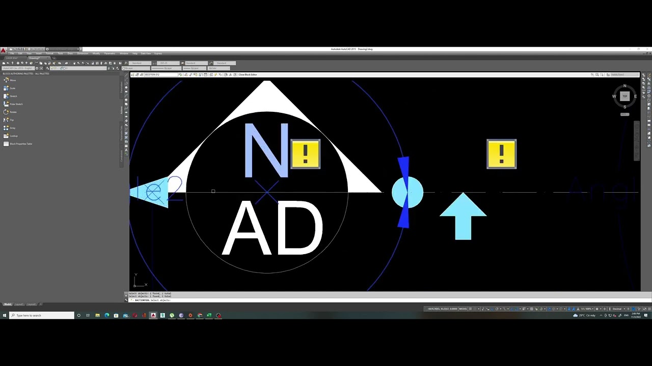Click the left yellow exclamation alert icon

tap(305, 154)
